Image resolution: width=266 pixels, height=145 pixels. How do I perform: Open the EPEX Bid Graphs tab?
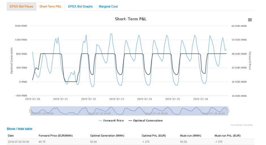click(80, 6)
